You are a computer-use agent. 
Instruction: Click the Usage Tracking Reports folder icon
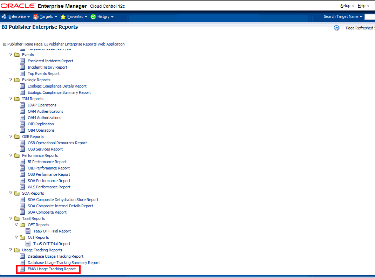tap(17, 250)
